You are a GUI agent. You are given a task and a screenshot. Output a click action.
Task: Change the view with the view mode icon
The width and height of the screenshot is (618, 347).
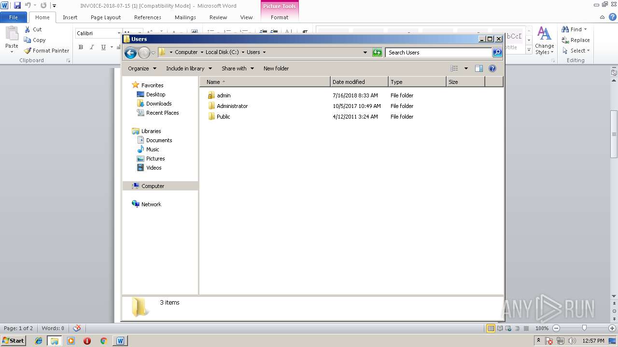[454, 68]
